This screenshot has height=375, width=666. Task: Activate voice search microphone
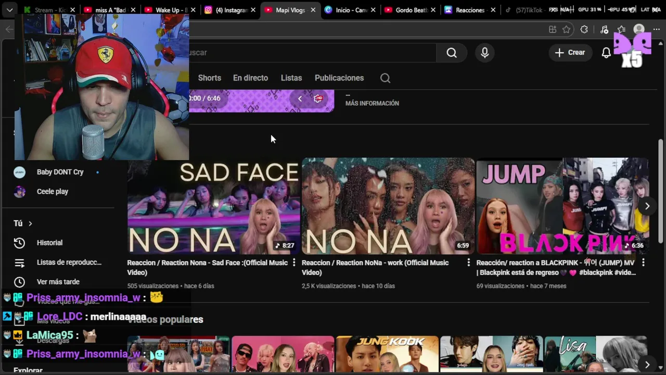coord(485,53)
